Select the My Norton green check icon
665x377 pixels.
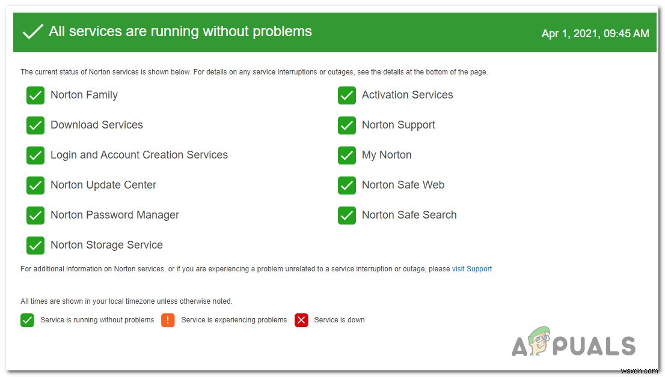click(x=347, y=155)
